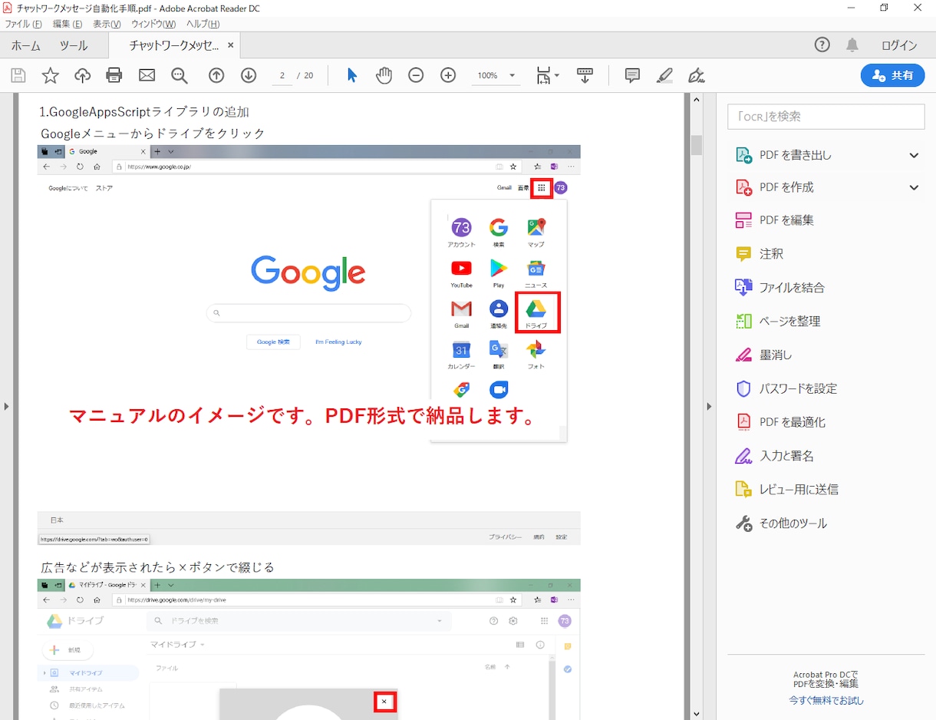Viewport: 936px width, 720px height.
Task: Select the highlighter pen tool
Action: coord(664,75)
